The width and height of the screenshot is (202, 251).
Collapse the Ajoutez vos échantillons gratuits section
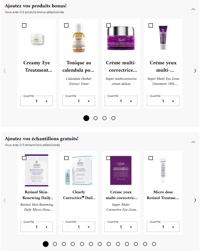(193, 142)
